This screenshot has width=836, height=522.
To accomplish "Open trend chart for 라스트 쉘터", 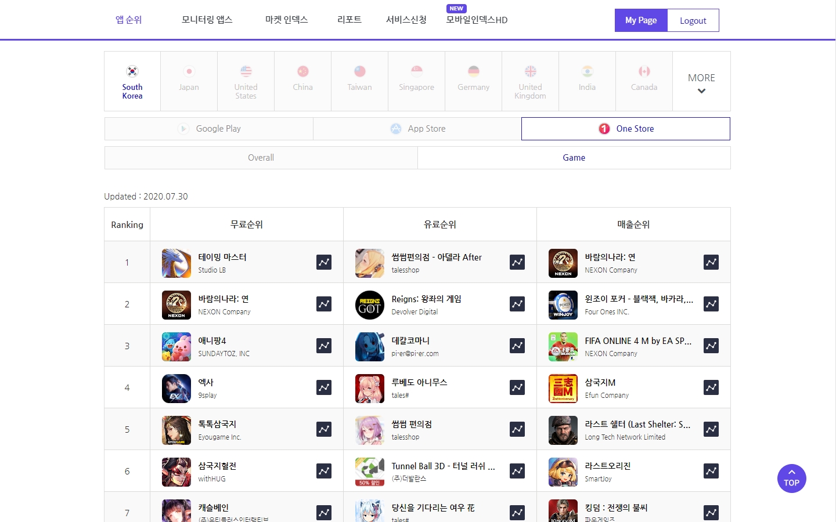I will (x=711, y=429).
